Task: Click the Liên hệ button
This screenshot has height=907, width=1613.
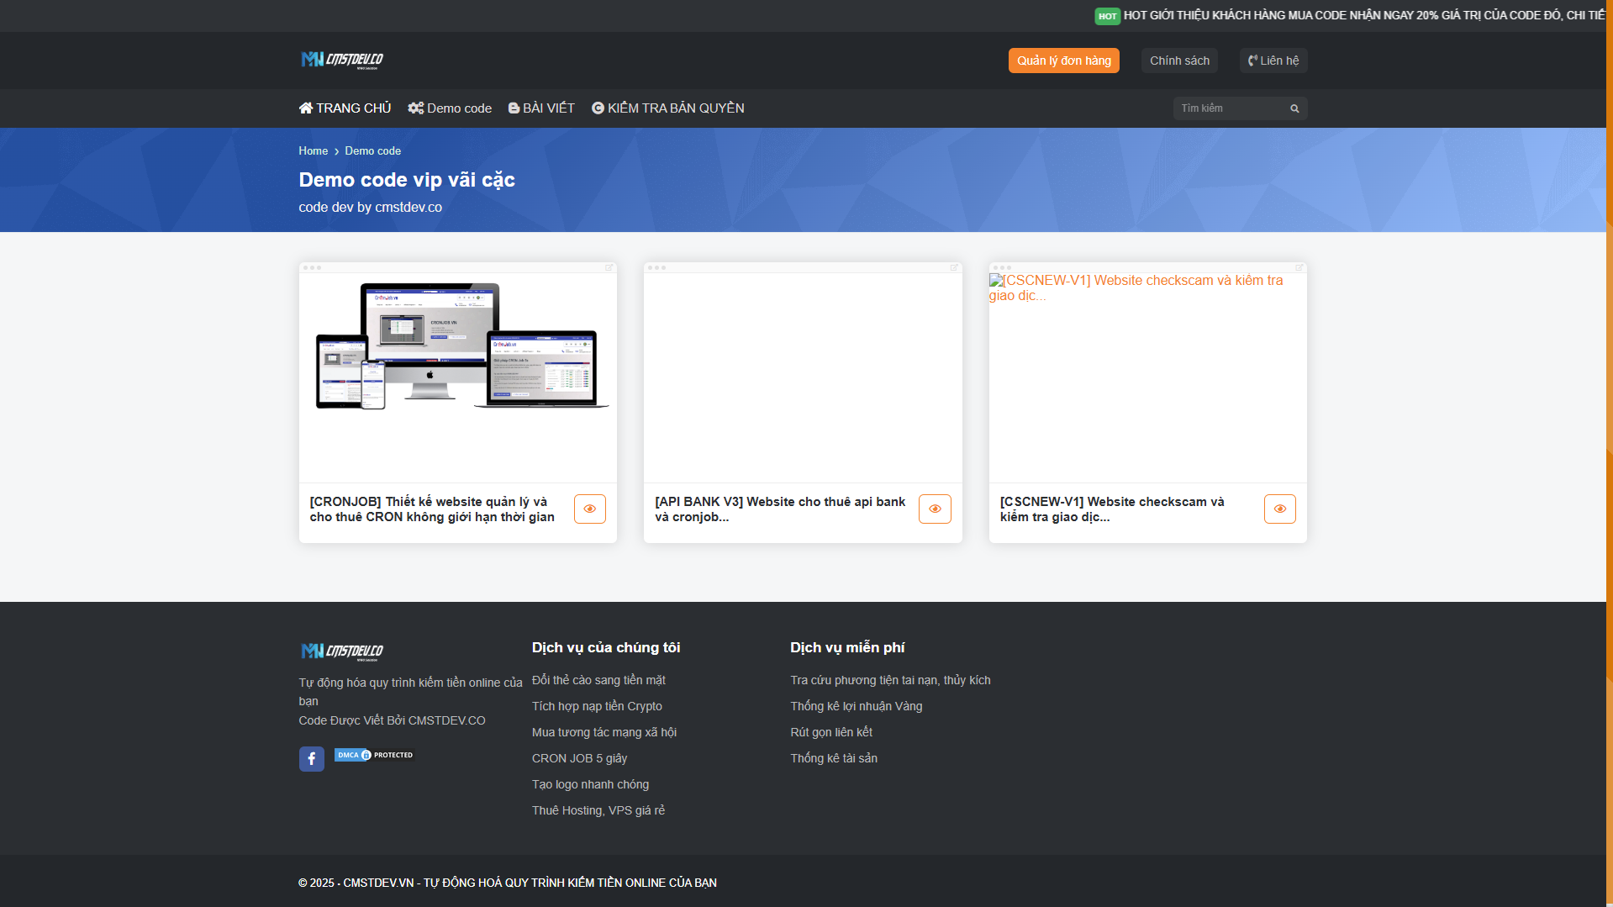Action: (1273, 61)
